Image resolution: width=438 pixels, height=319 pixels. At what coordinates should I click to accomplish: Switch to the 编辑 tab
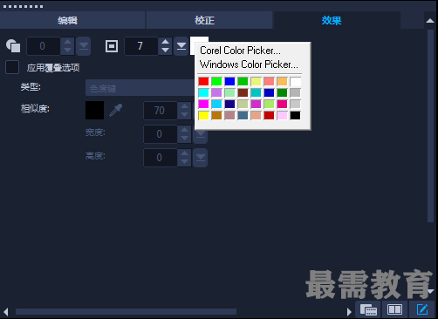72,20
